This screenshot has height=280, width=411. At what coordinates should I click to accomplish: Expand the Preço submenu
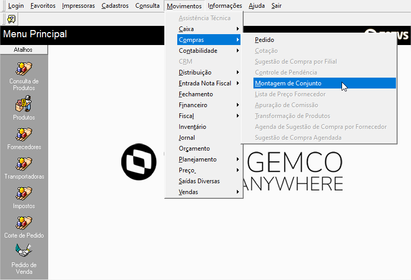click(x=209, y=170)
